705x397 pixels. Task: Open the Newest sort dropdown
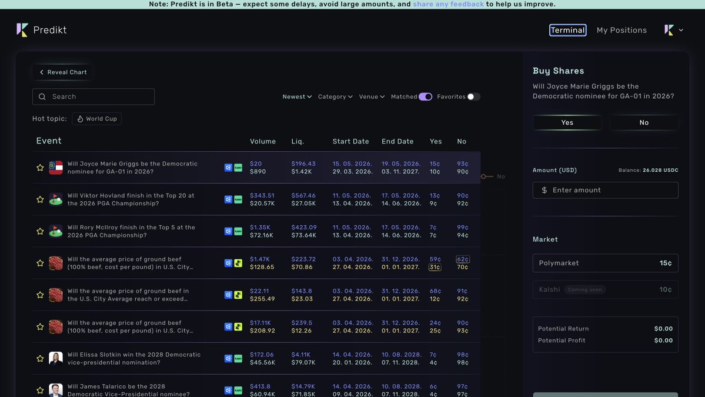pos(297,96)
